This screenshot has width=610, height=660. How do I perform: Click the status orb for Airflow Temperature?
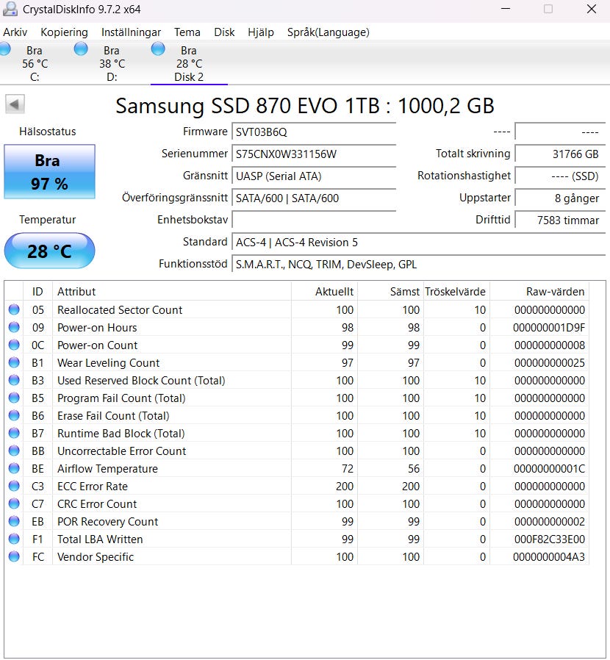click(x=14, y=468)
